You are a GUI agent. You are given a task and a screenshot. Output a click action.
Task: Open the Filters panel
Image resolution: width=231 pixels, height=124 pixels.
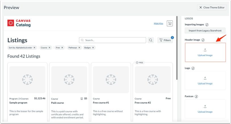[165, 40]
